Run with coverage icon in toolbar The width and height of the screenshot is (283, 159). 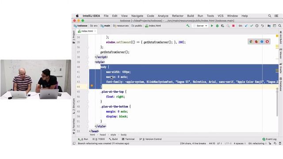[x=222, y=26]
